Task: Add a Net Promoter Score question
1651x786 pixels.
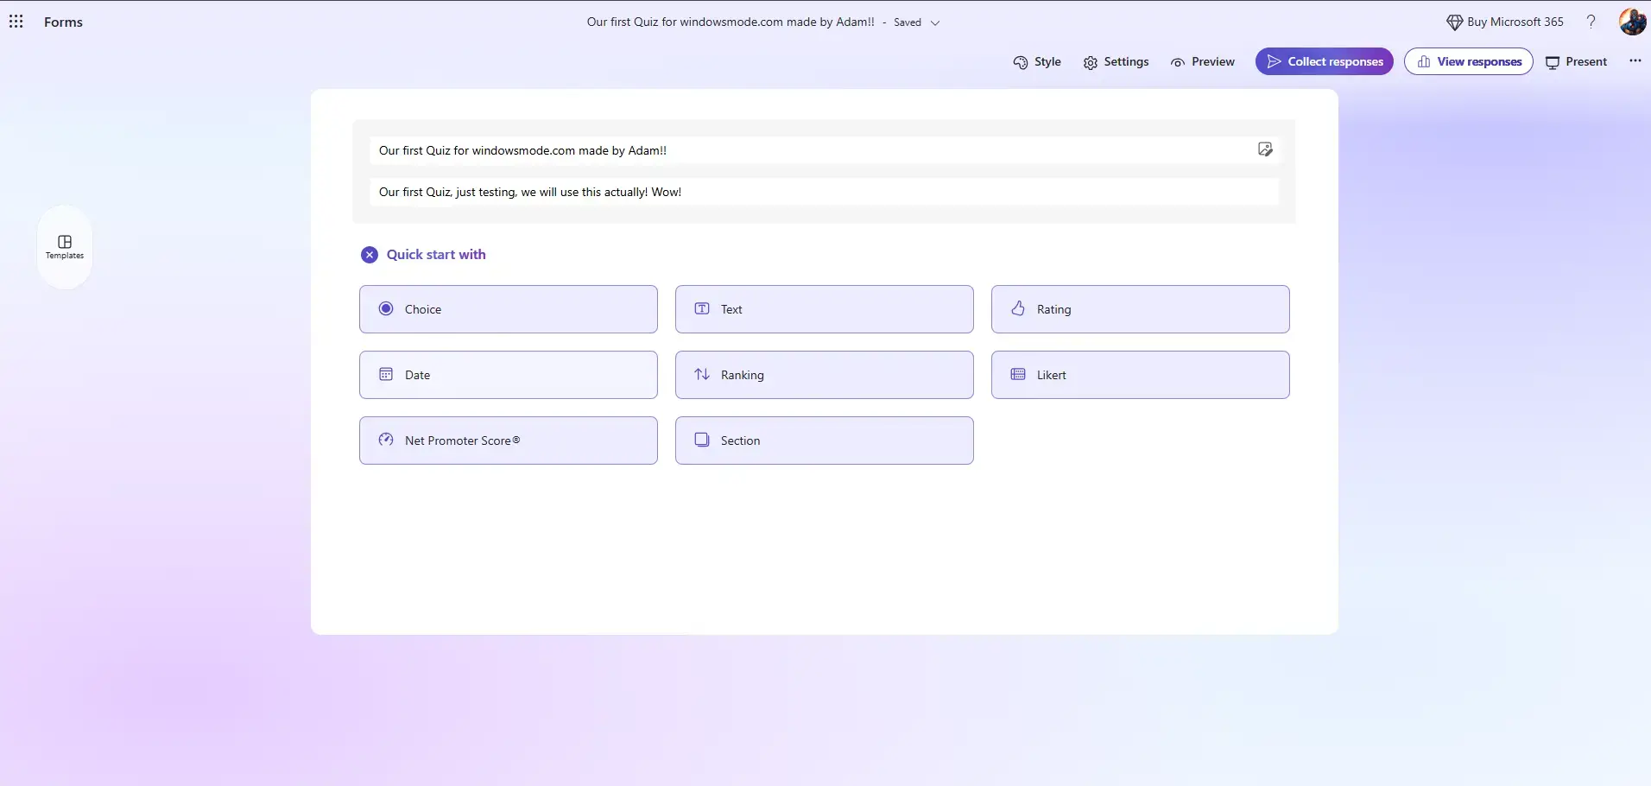Action: [x=508, y=441]
